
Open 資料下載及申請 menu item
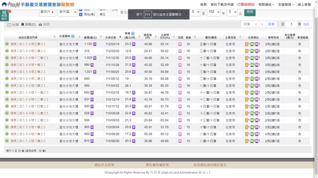[x=222, y=4]
